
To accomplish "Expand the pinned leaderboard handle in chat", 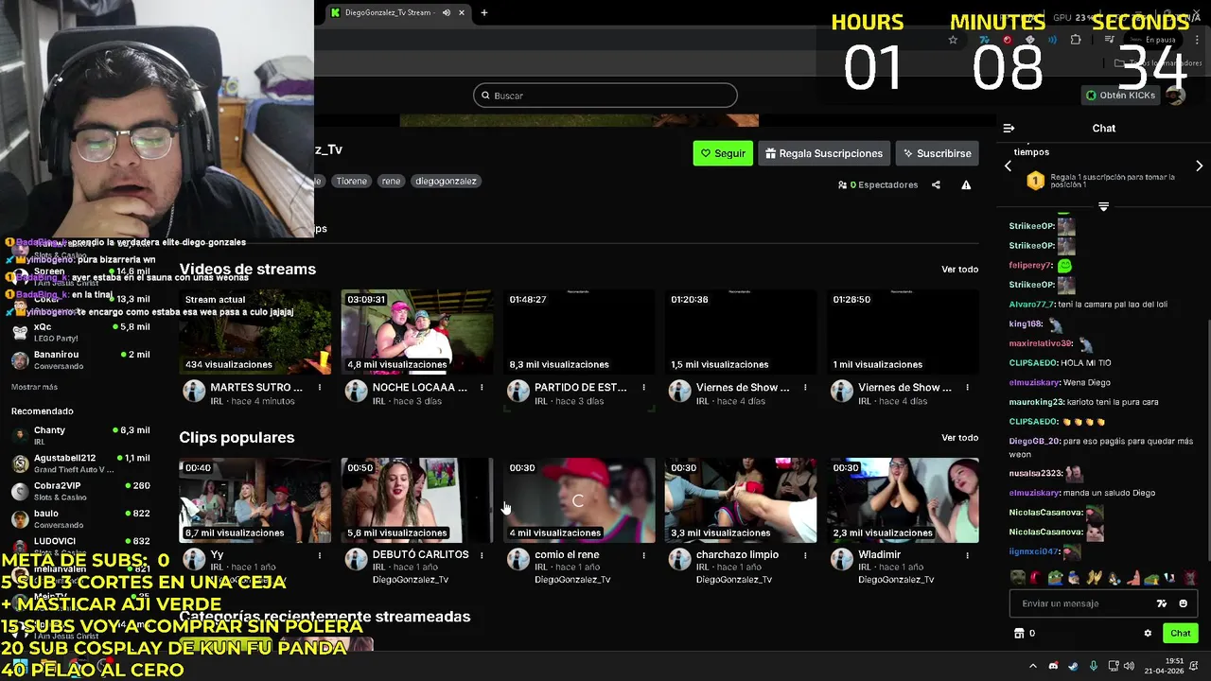I will pyautogui.click(x=1103, y=206).
